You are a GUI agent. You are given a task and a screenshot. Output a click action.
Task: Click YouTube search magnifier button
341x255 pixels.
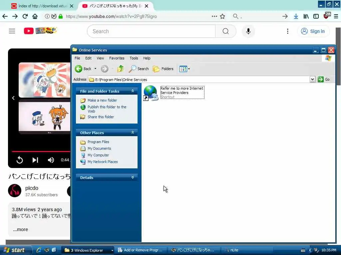(x=225, y=31)
